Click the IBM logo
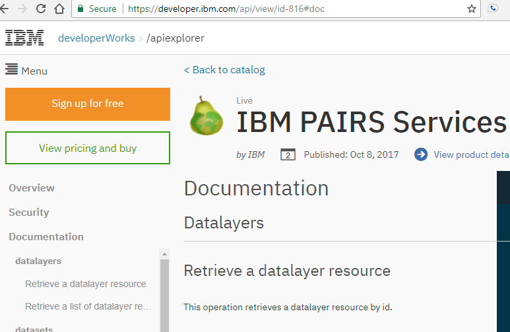 (x=24, y=38)
